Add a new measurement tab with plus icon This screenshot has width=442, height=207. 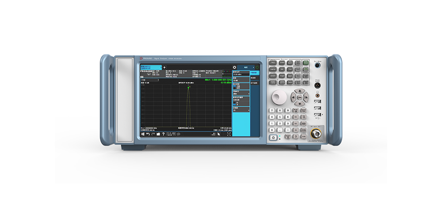pos(164,67)
